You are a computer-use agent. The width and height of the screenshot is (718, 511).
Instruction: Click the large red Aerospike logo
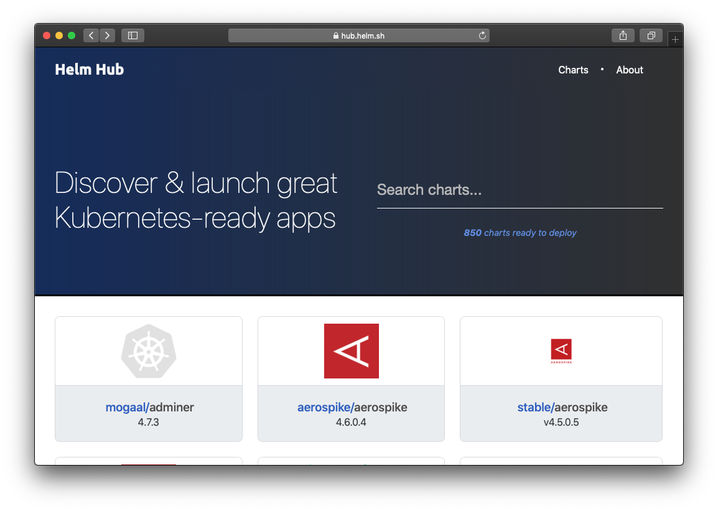[x=351, y=351]
